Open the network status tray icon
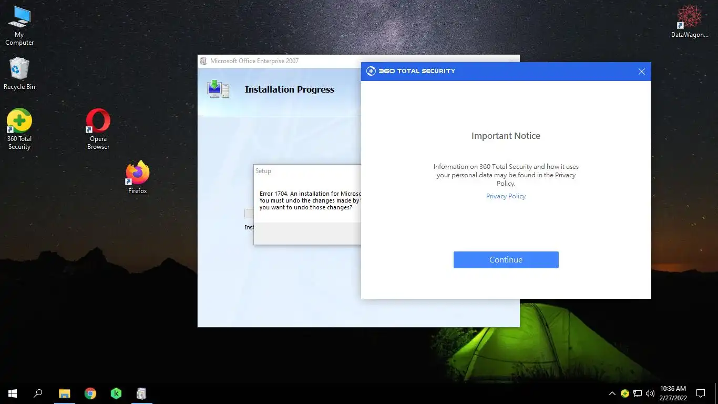This screenshot has height=404, width=718. (638, 393)
